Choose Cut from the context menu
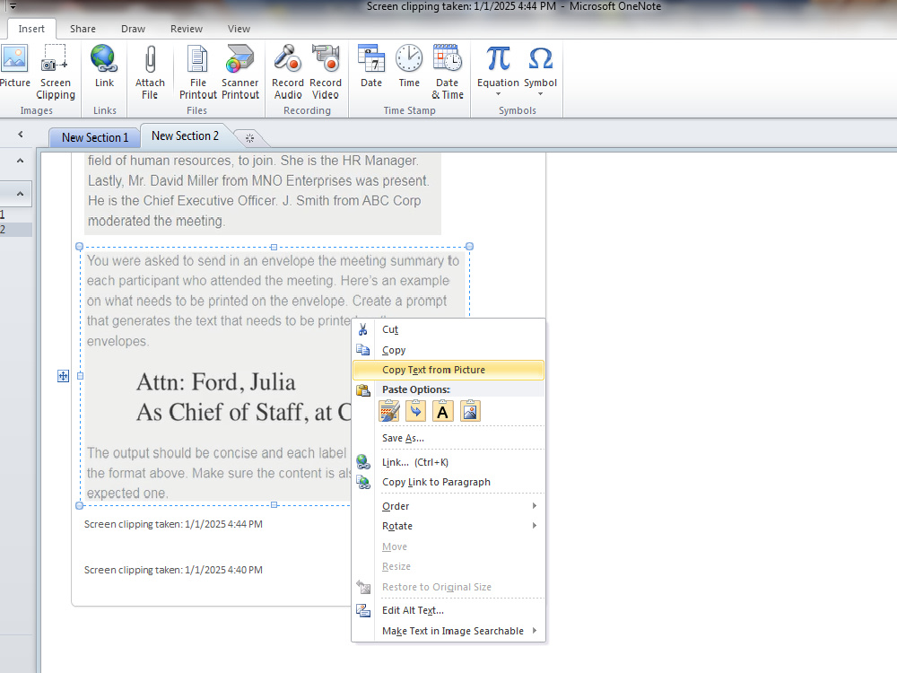Viewport: 897px width, 673px height. click(448, 329)
